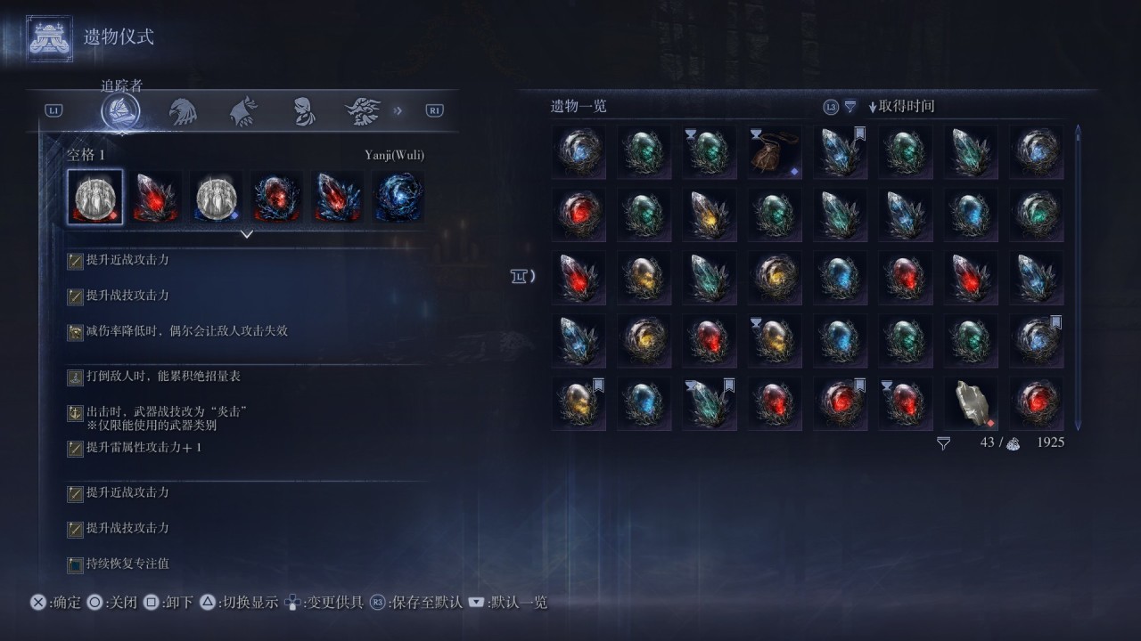The image size is (1141, 641).
Task: Open the 默认一览 defaults list
Action: tap(507, 603)
